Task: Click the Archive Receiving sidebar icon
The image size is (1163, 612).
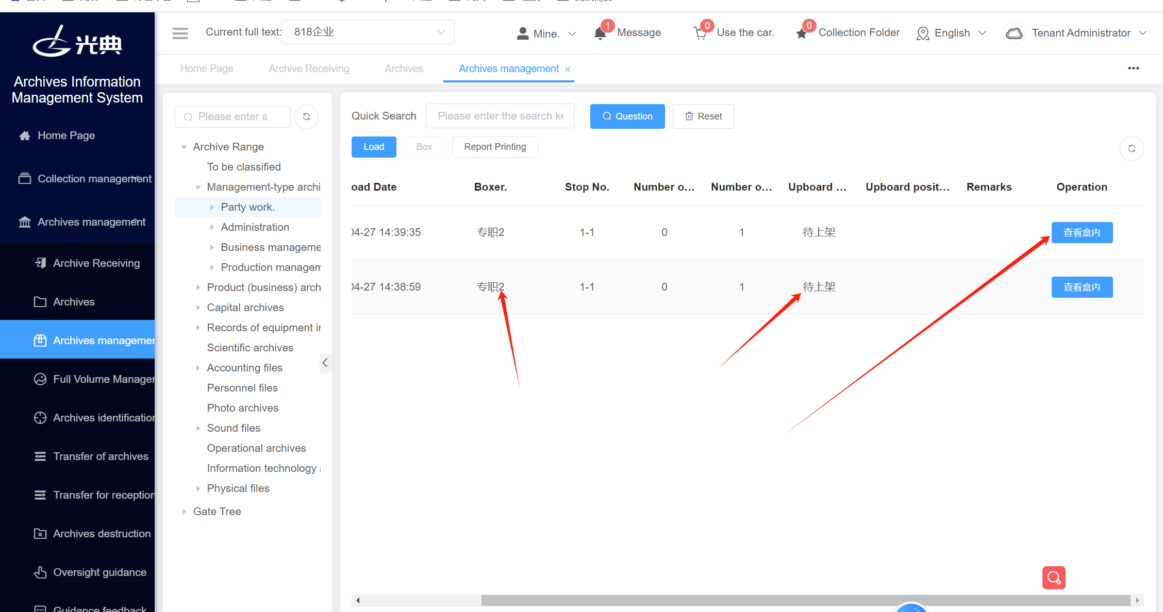Action: tap(40, 263)
